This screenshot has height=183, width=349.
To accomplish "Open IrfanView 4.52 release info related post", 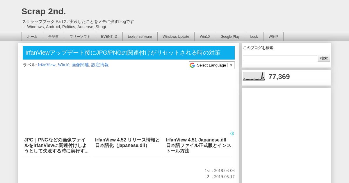I will [x=128, y=143].
